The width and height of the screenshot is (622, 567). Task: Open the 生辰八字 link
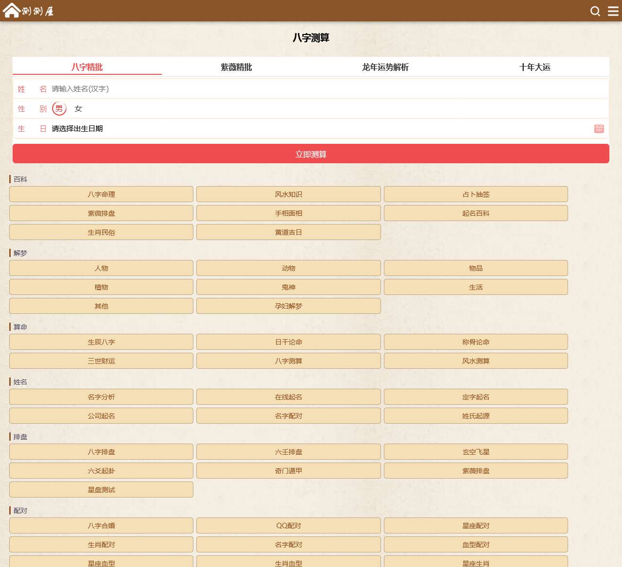tap(101, 342)
